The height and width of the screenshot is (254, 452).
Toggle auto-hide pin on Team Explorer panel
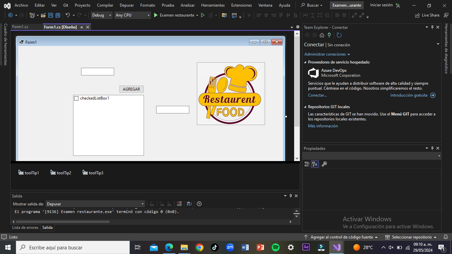[432, 27]
